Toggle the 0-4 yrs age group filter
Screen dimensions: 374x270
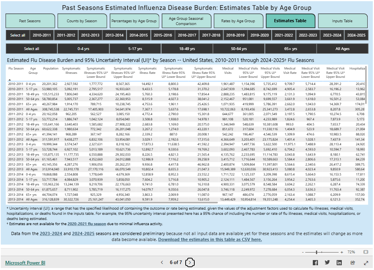[x=84, y=48]
